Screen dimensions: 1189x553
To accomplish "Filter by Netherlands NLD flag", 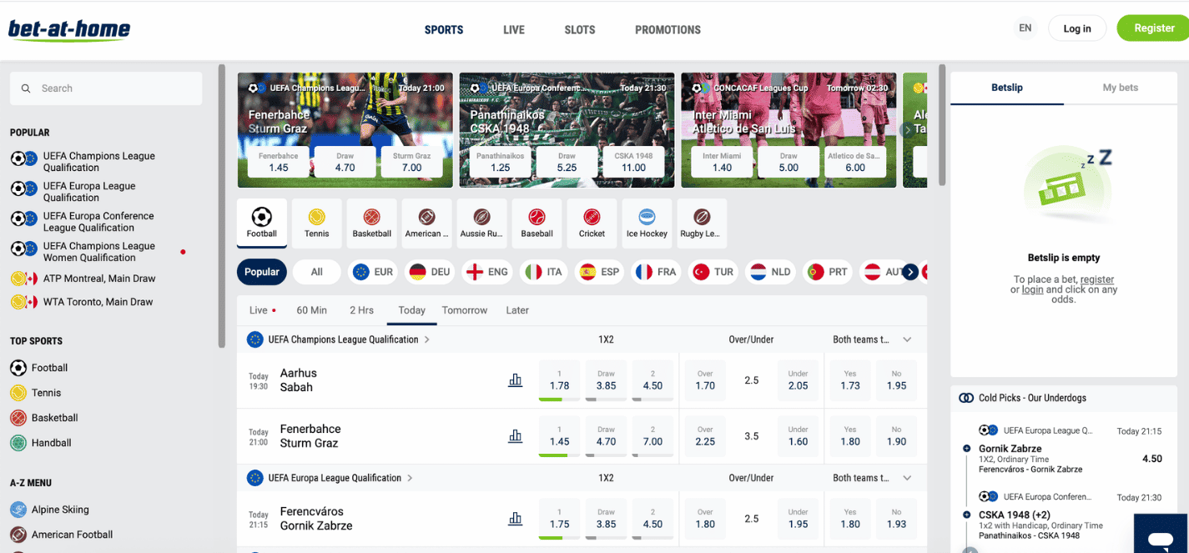I will pyautogui.click(x=770, y=272).
